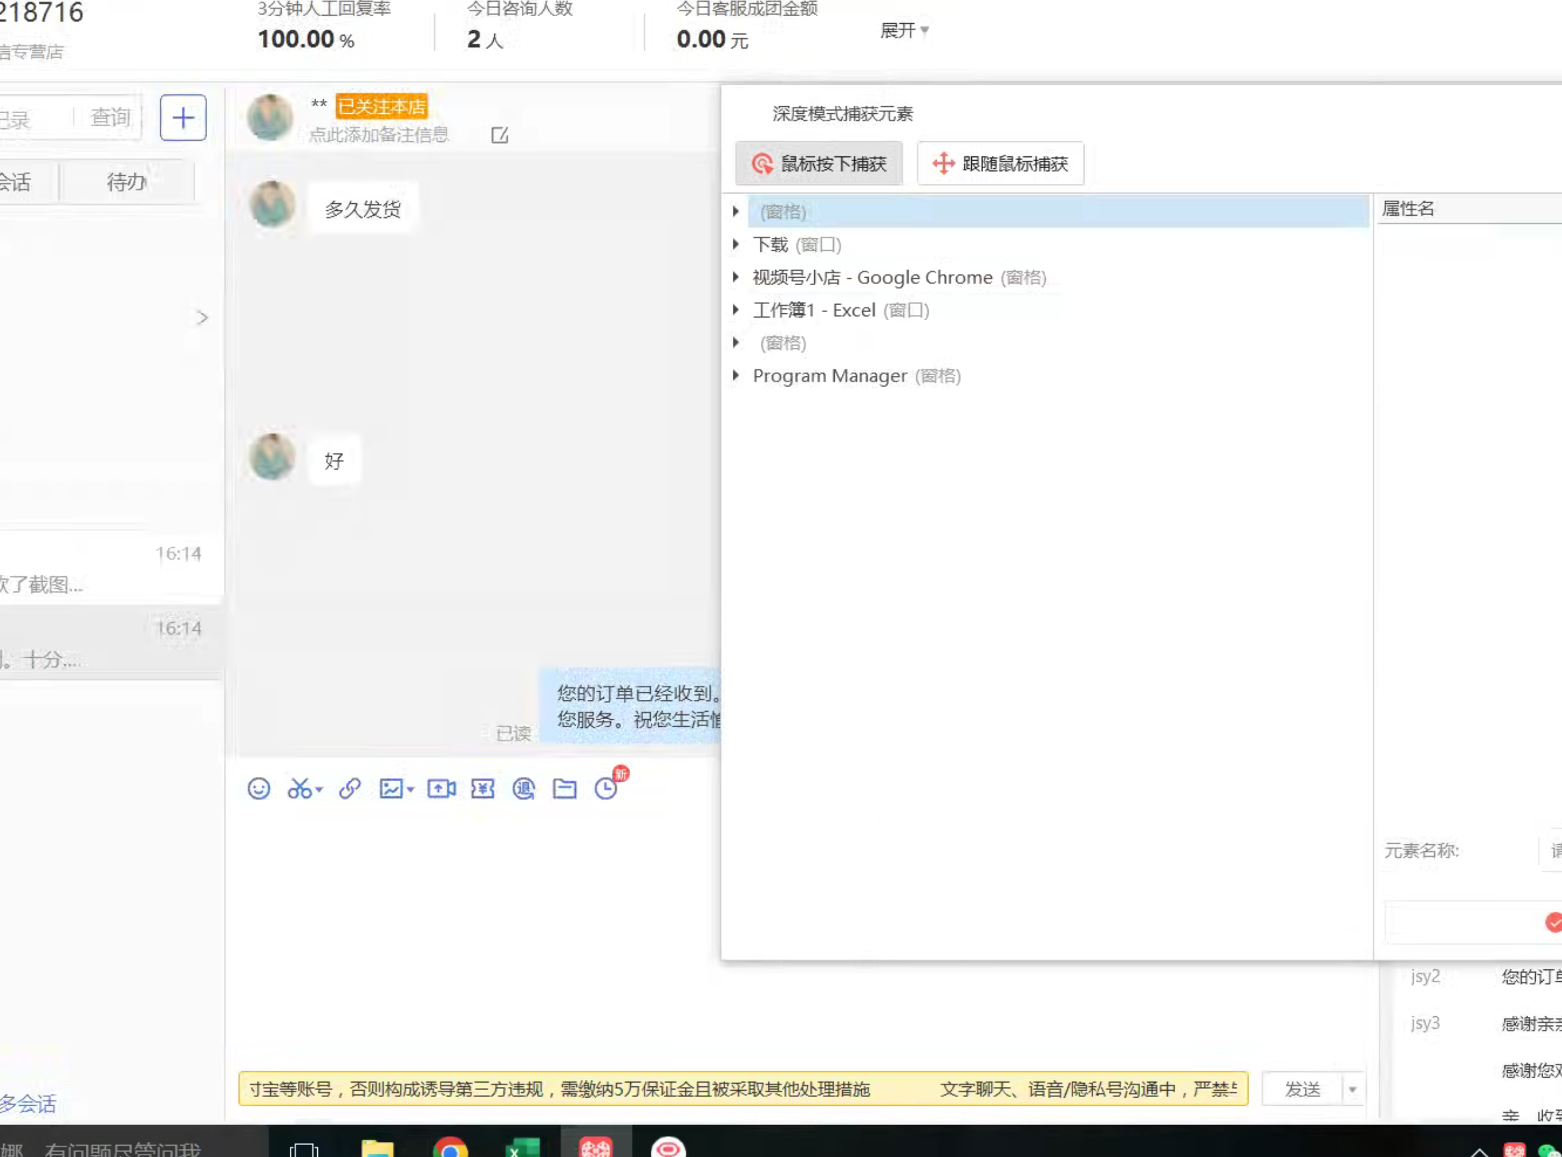The height and width of the screenshot is (1157, 1562).
Task: Switch to 跟随鼠标捕获 capture mode
Action: 1001,164
